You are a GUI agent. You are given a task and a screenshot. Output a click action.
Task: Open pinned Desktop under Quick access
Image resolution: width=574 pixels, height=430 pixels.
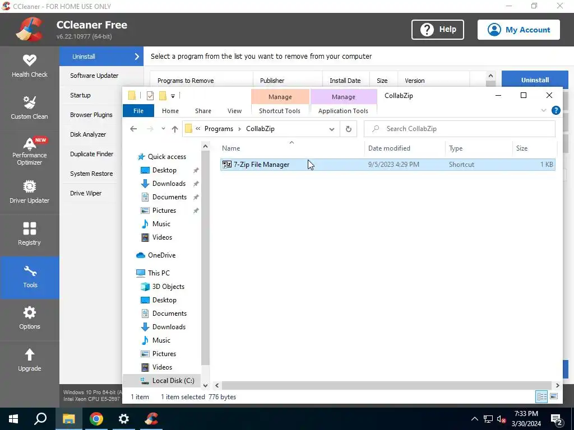164,170
